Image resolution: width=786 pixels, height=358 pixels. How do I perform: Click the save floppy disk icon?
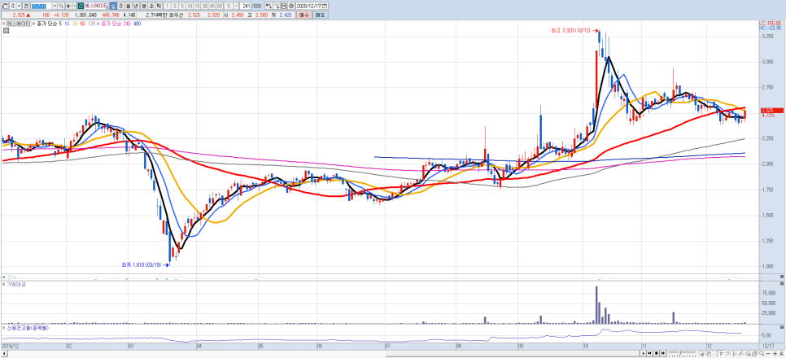point(284,6)
